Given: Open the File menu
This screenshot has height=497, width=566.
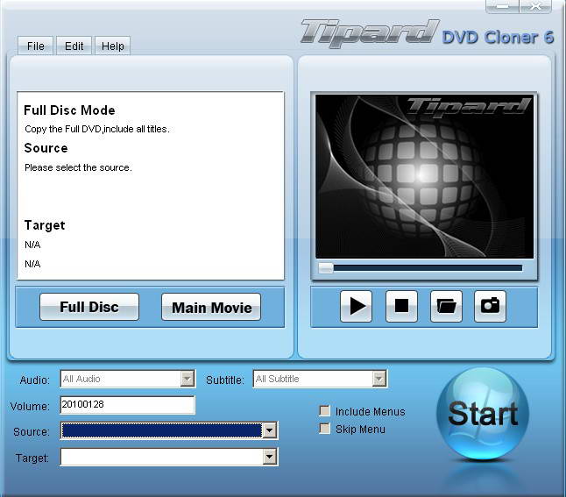Looking at the screenshot, I should (x=35, y=46).
